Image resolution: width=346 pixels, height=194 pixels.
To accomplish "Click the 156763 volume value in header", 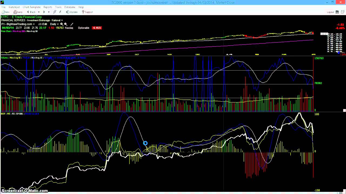I will point(59,28).
